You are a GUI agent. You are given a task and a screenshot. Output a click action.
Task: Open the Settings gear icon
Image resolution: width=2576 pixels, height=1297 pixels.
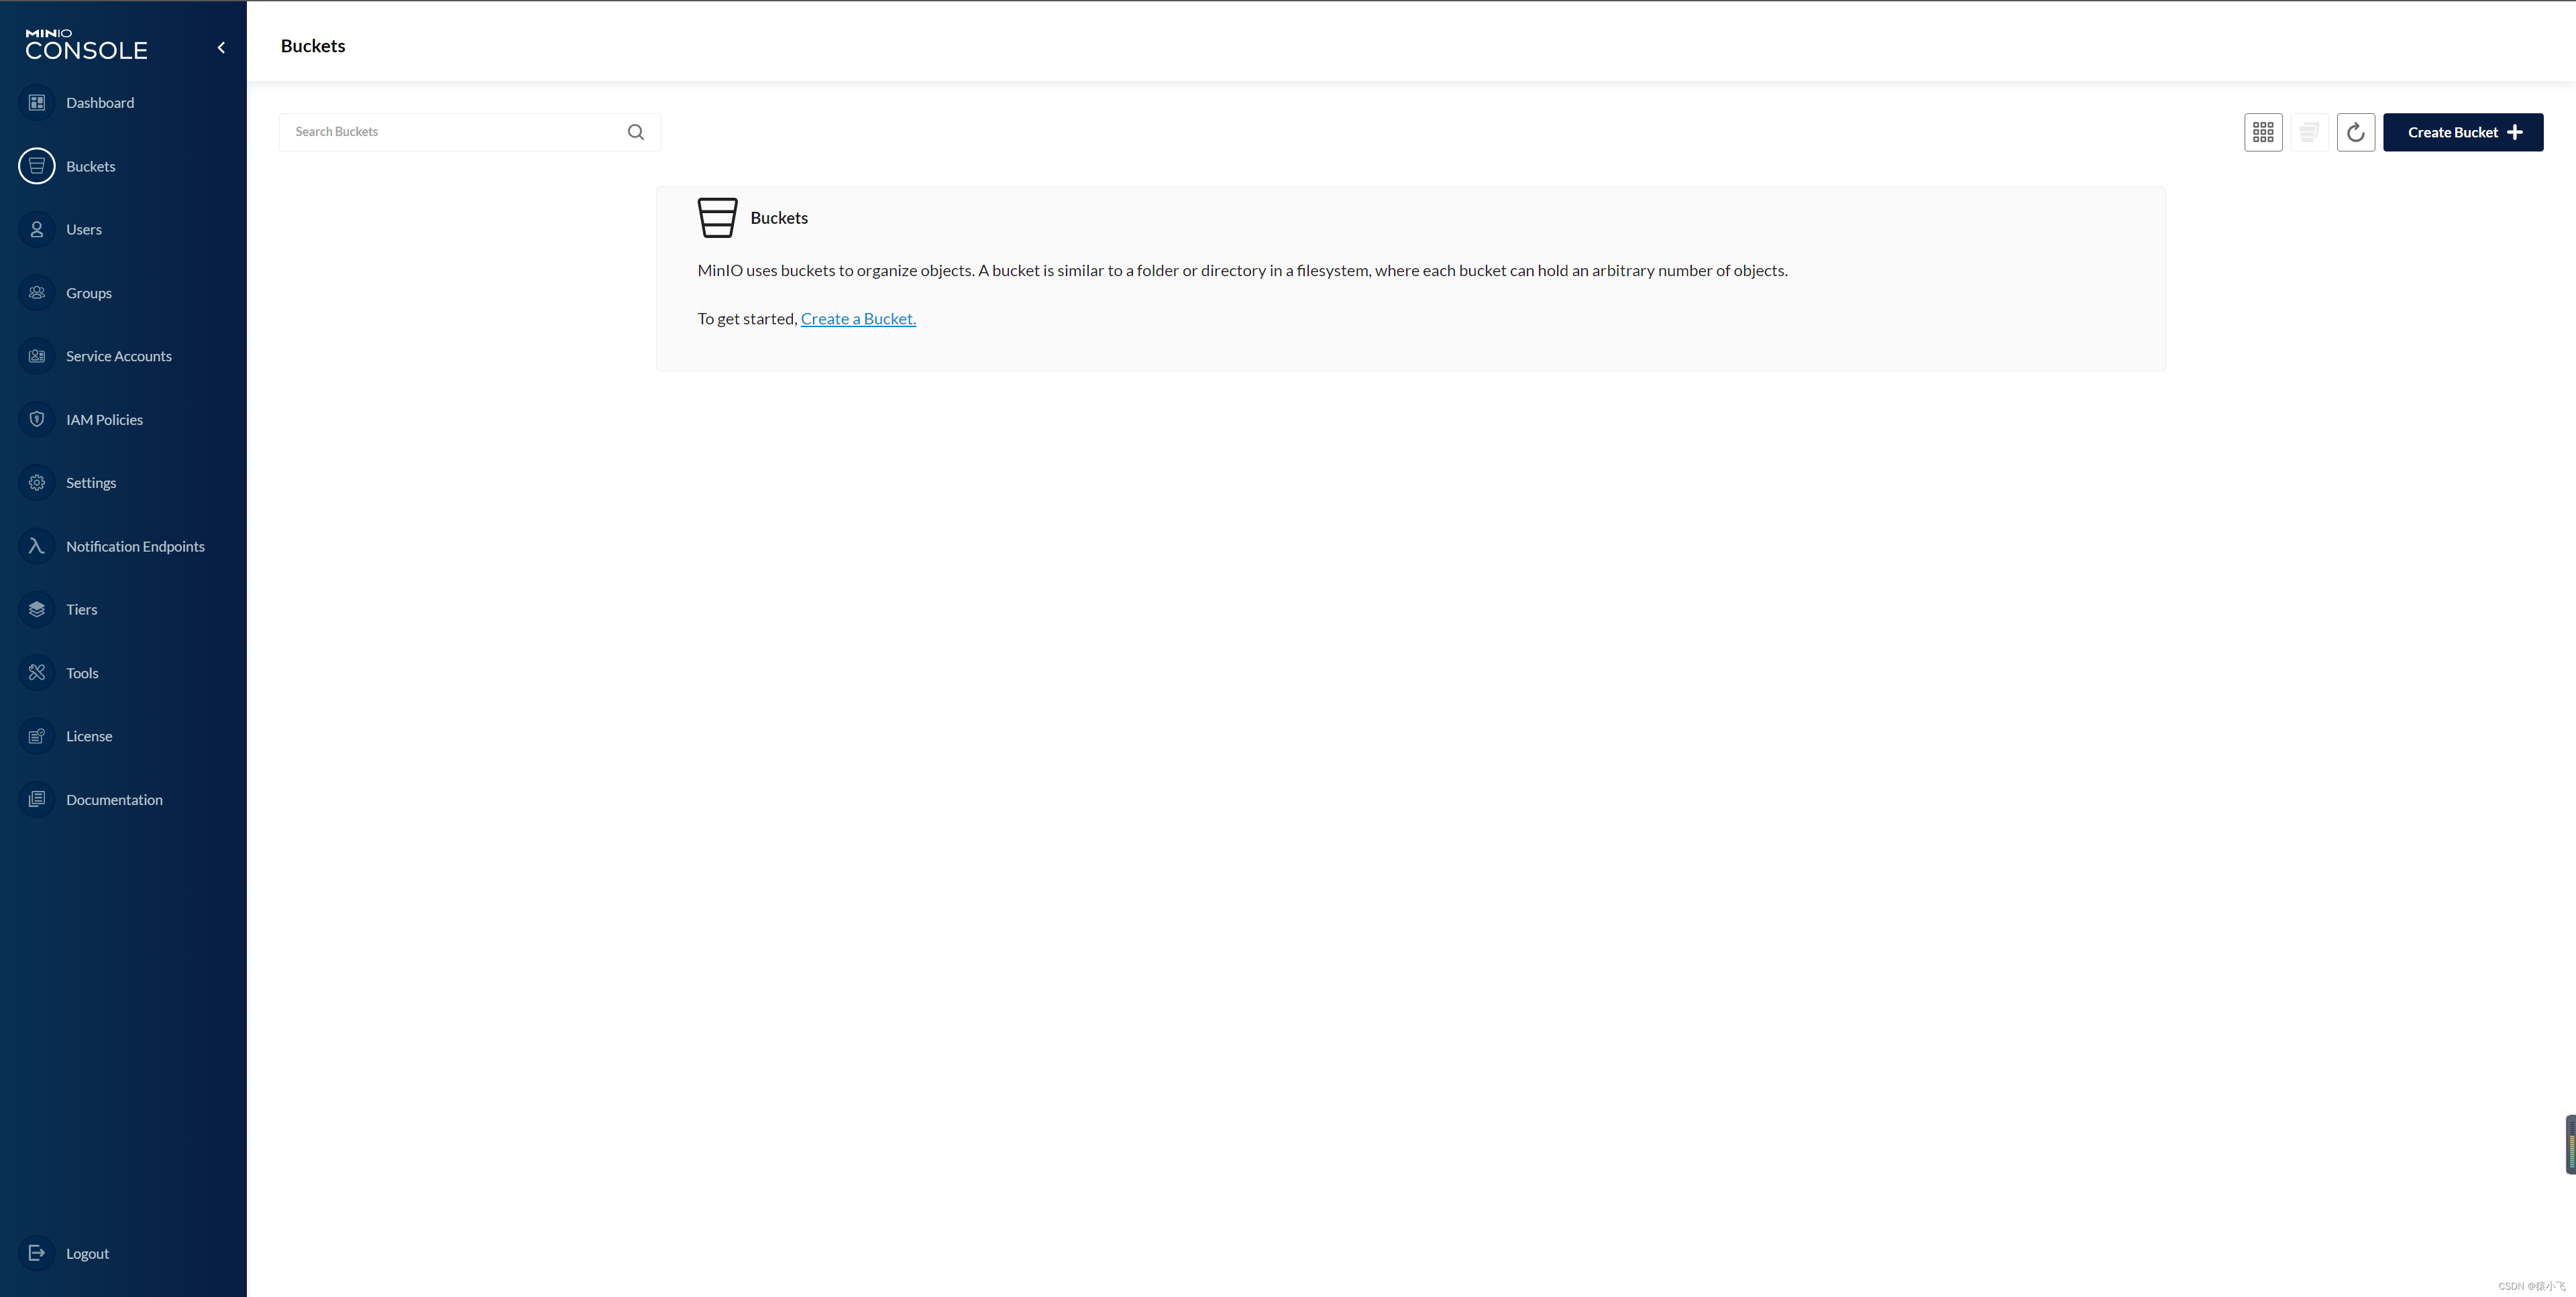click(x=37, y=483)
